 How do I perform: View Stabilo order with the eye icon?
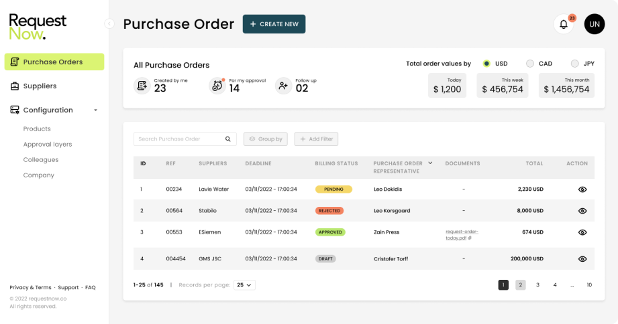pyautogui.click(x=582, y=211)
